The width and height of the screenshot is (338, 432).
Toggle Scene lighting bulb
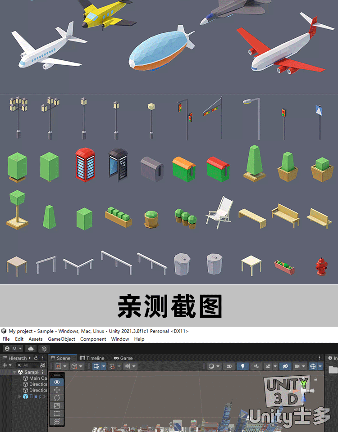243,366
